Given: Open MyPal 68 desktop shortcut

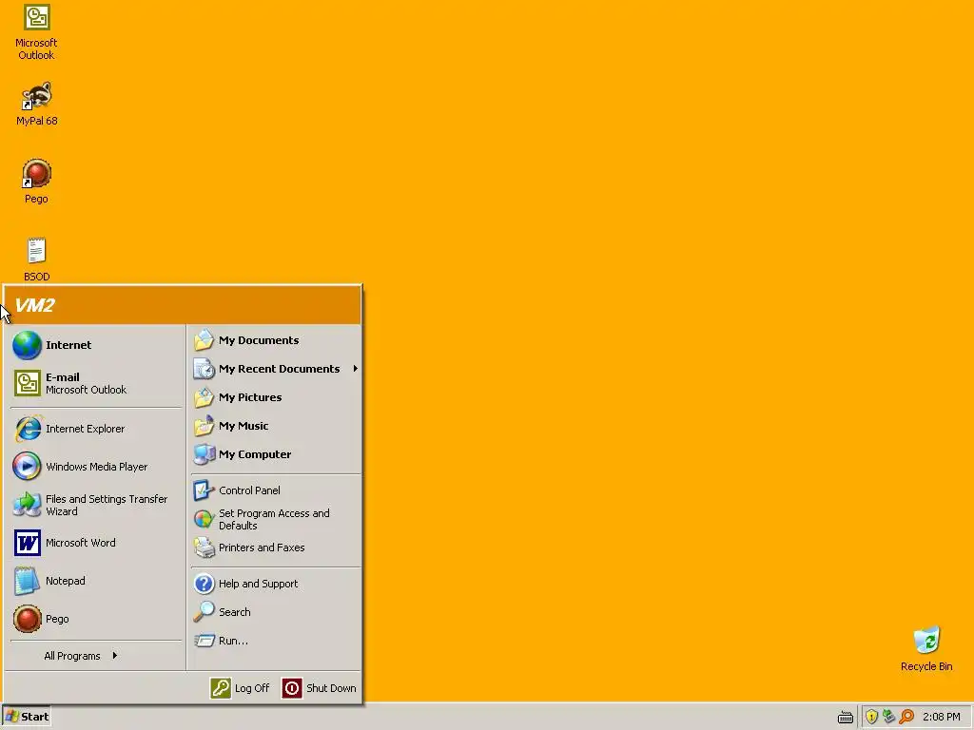Looking at the screenshot, I should 36,104.
